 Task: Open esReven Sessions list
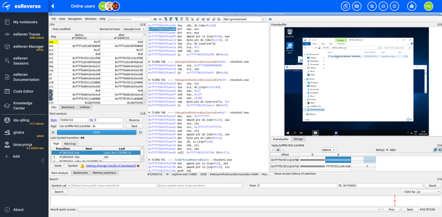21,61
